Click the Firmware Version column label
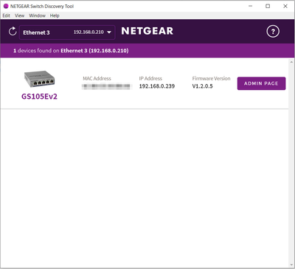This screenshot has width=295, height=269. [x=212, y=79]
